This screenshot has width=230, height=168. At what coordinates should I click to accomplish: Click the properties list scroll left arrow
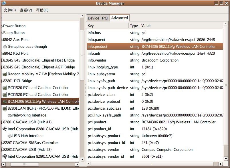[x=89, y=164]
